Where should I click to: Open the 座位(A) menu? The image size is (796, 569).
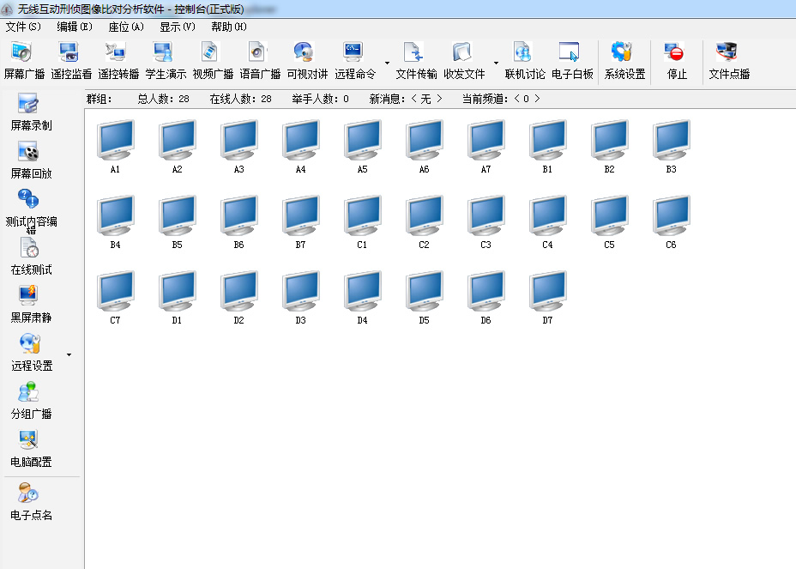pos(126,27)
